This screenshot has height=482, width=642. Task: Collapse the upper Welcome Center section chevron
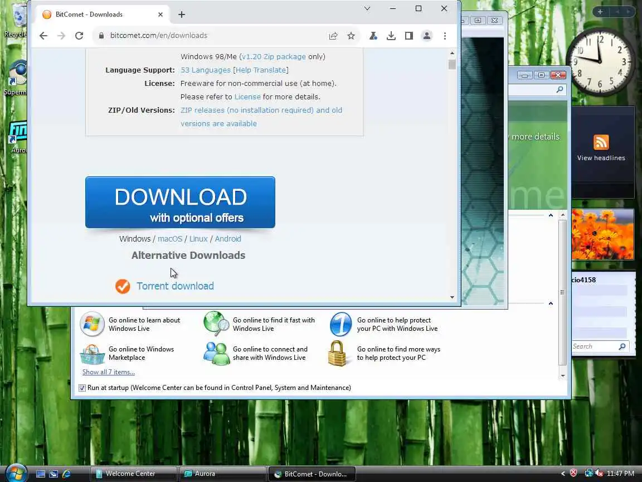[551, 215]
